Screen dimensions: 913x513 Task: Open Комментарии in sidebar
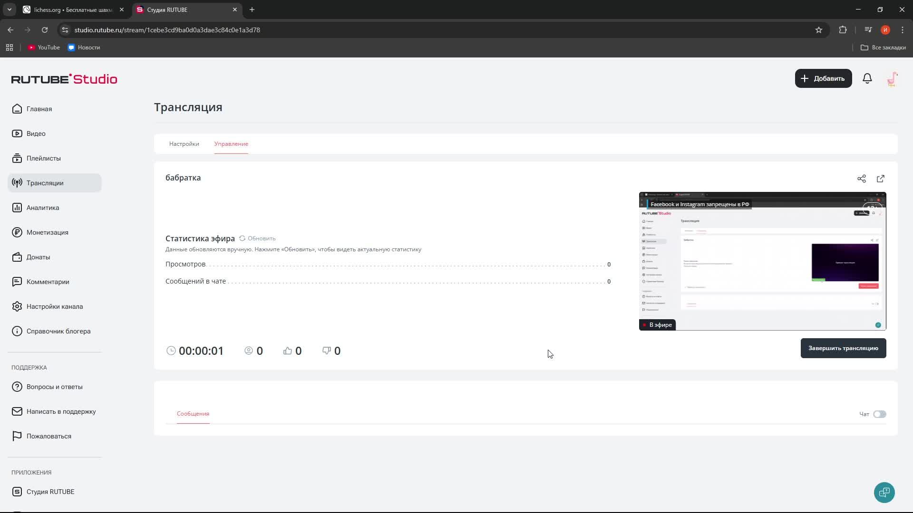click(x=48, y=282)
